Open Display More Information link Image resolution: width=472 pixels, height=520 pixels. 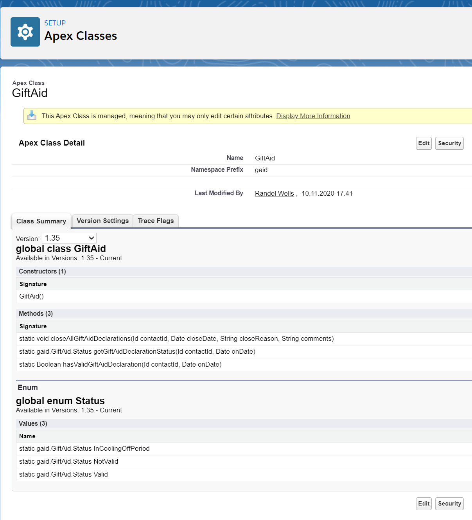coord(312,116)
